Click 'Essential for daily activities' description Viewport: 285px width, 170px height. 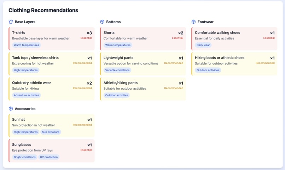[x=215, y=38]
